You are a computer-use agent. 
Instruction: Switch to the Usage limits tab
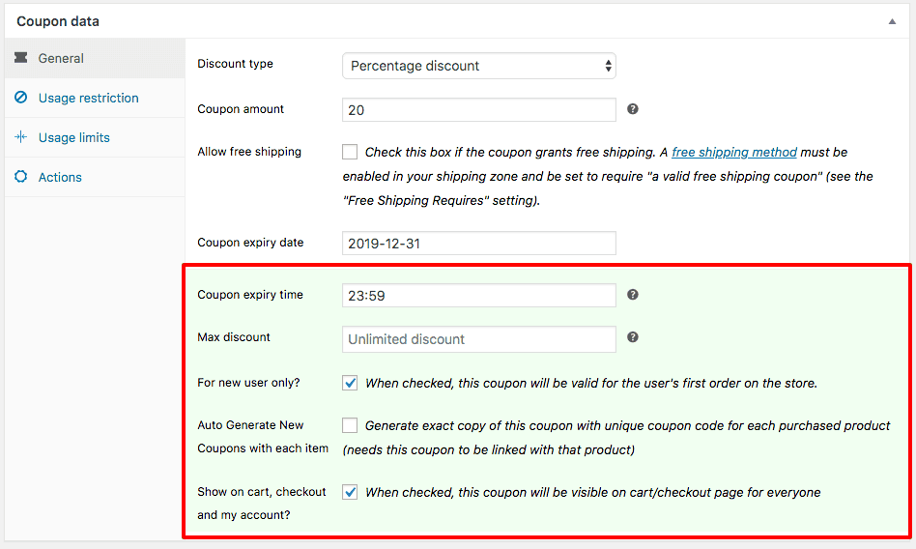click(95, 137)
